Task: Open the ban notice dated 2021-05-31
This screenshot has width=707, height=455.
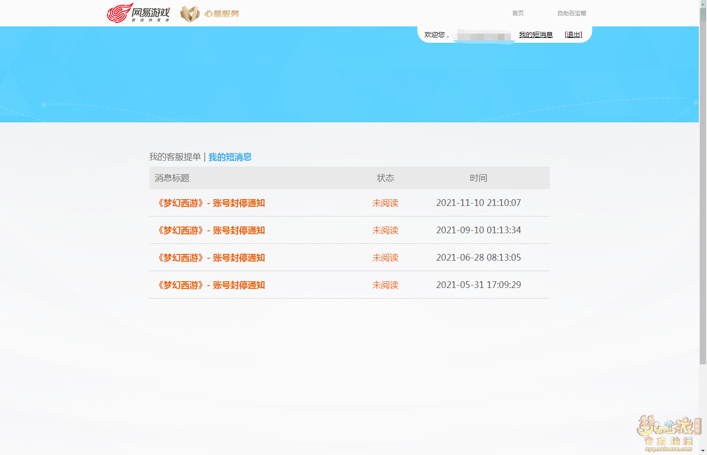Action: 211,285
